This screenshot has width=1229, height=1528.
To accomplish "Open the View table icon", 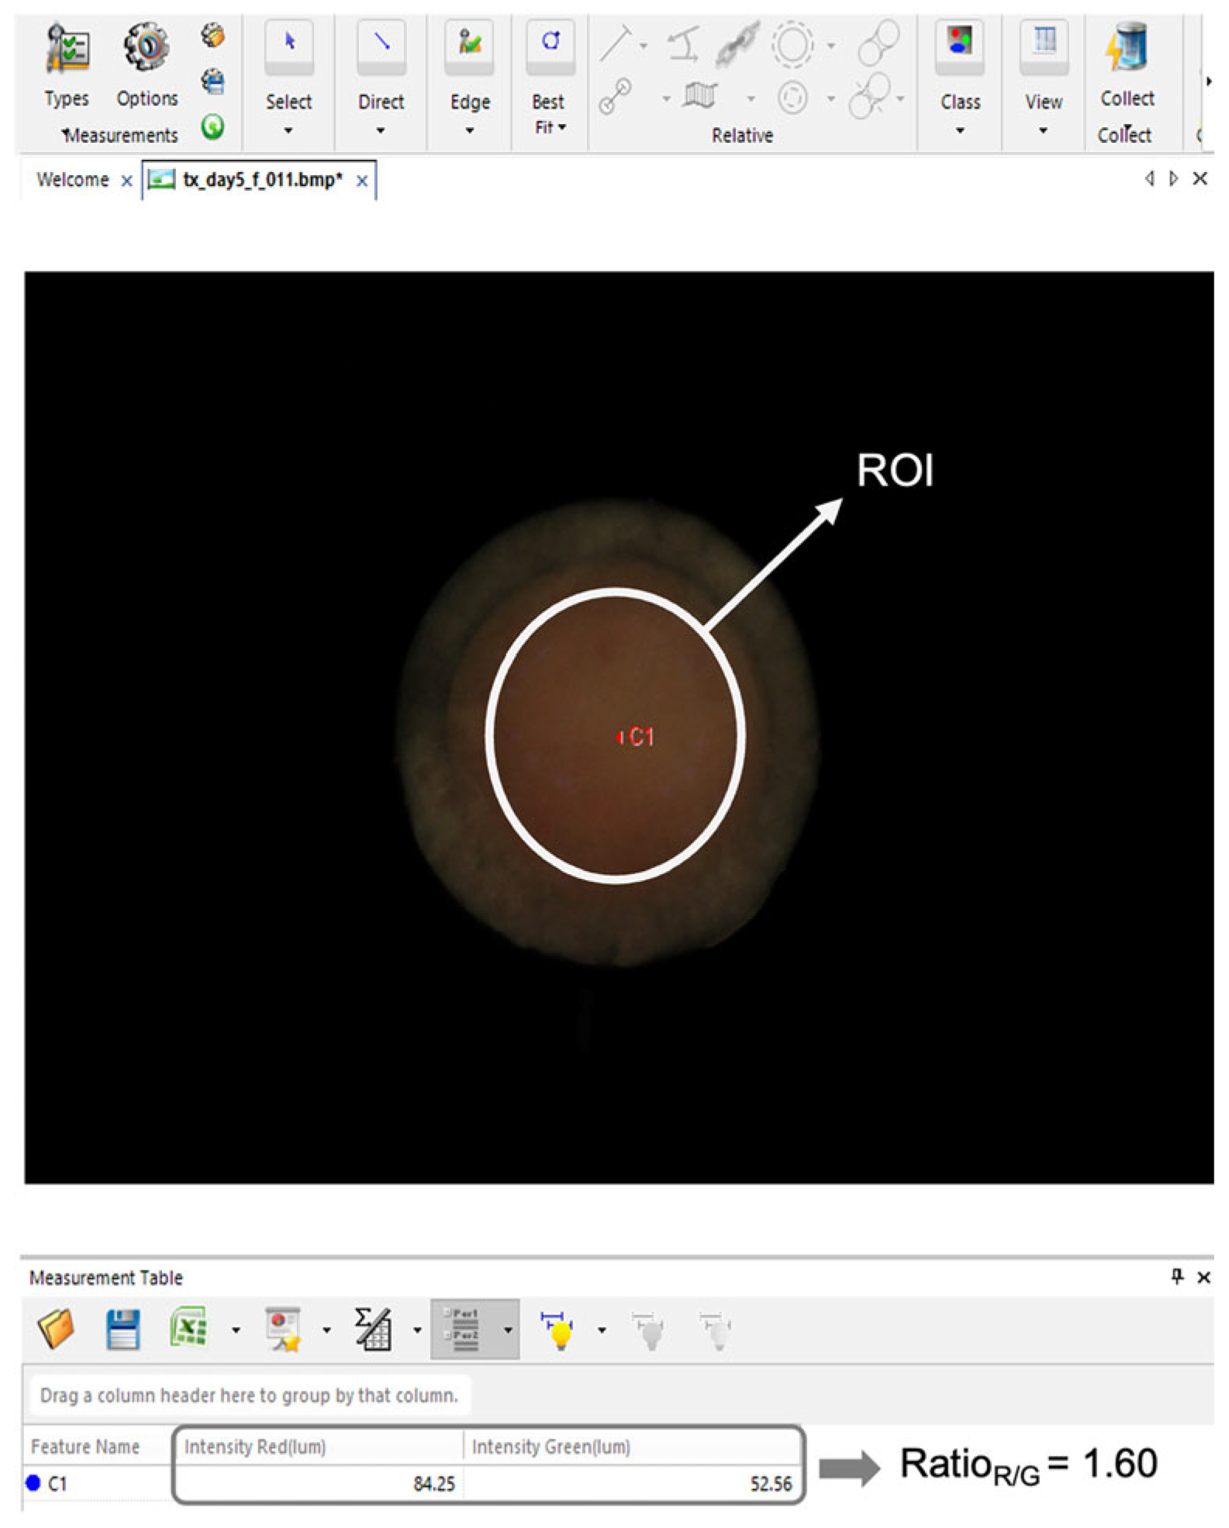I will click(1044, 47).
